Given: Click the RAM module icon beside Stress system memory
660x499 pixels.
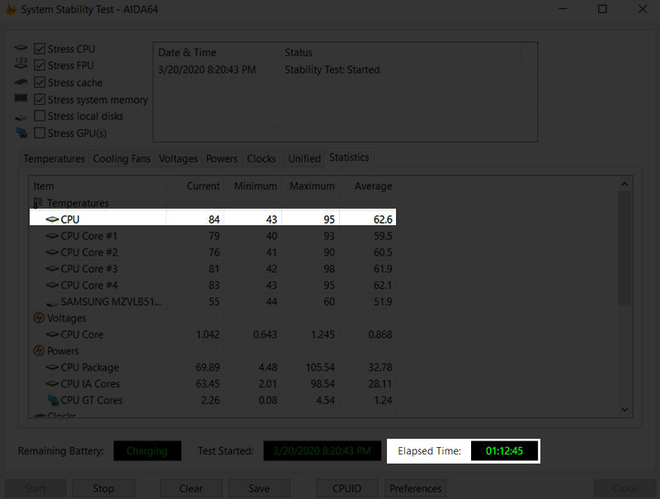Looking at the screenshot, I should (21, 98).
